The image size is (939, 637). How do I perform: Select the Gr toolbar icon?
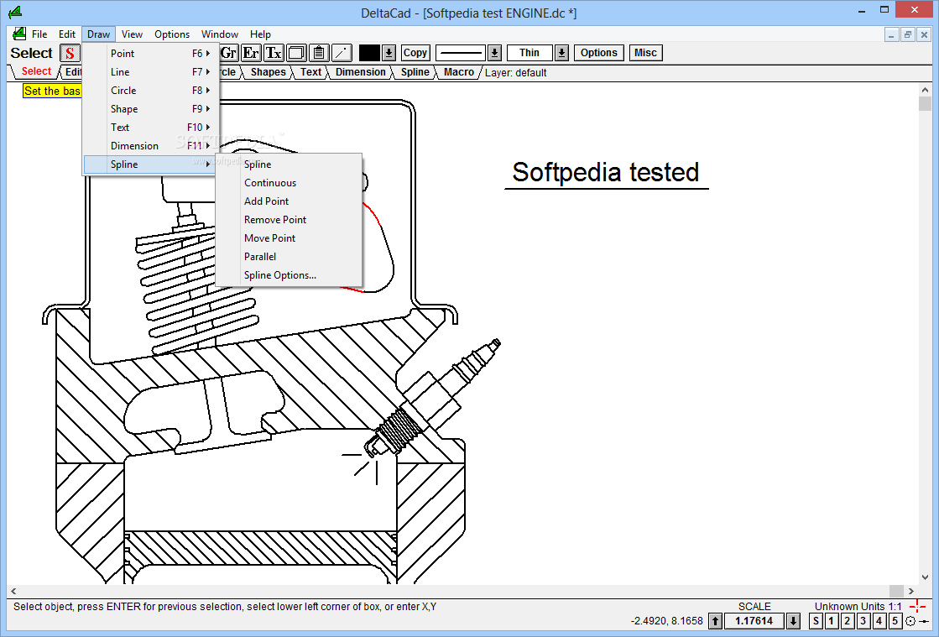click(x=229, y=53)
